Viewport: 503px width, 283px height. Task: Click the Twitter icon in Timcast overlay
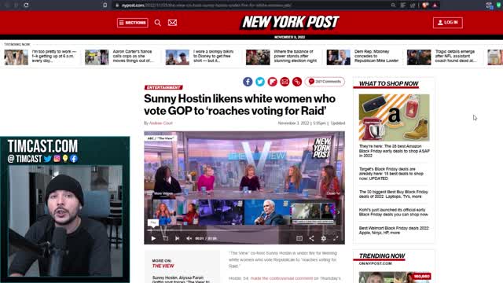pyautogui.click(x=48, y=159)
